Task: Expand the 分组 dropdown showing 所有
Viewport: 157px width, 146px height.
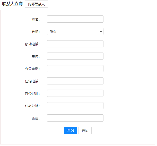Action: point(75,32)
